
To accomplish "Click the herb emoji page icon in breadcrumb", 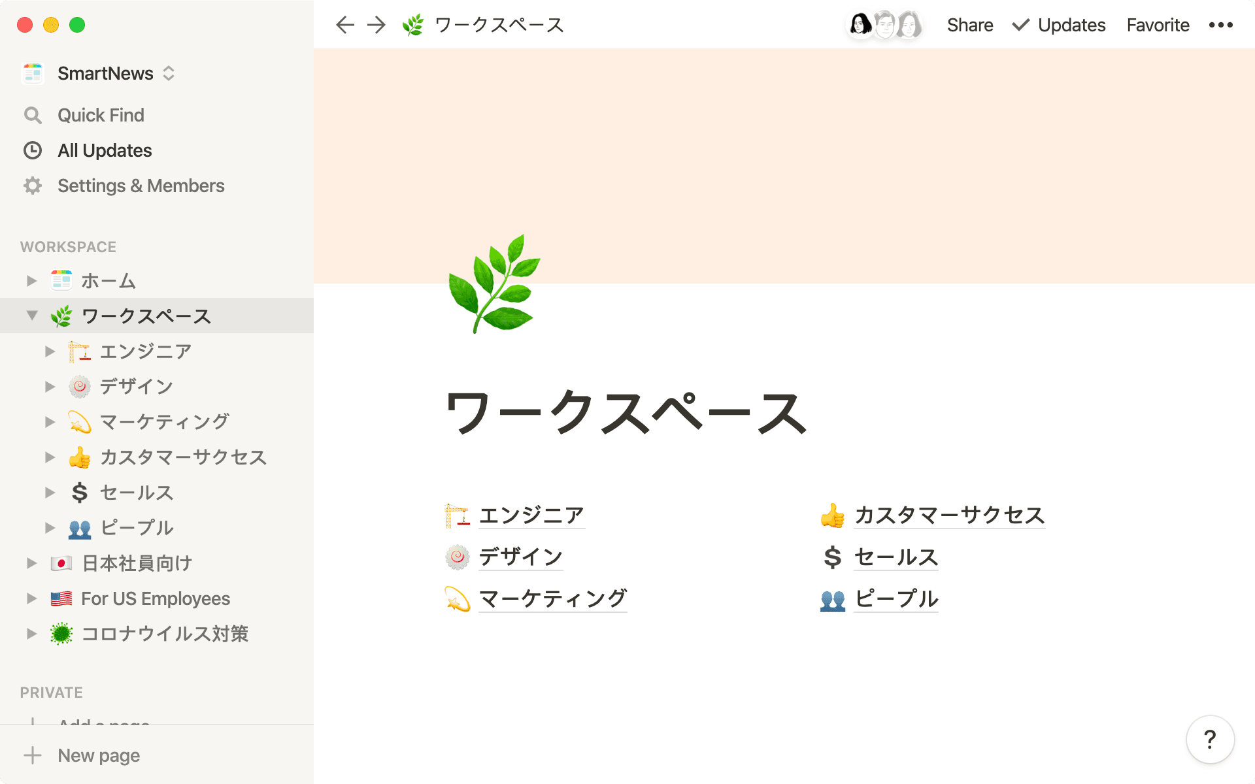I will [413, 24].
